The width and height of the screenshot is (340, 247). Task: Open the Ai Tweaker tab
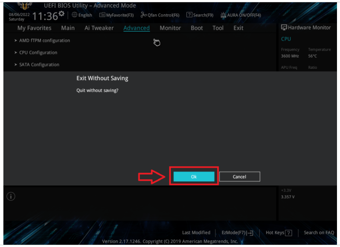(x=99, y=28)
